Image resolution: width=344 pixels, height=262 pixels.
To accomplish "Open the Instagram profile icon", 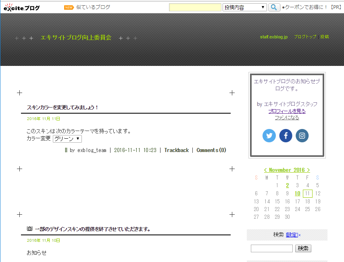I will pos(302,135).
